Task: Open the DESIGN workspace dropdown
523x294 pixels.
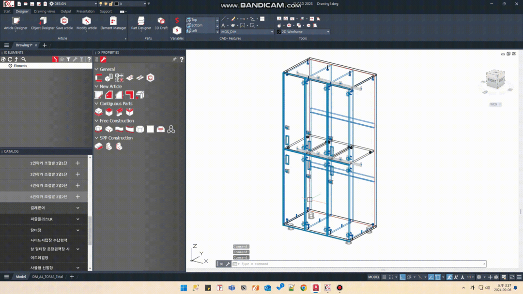Action: click(73, 4)
